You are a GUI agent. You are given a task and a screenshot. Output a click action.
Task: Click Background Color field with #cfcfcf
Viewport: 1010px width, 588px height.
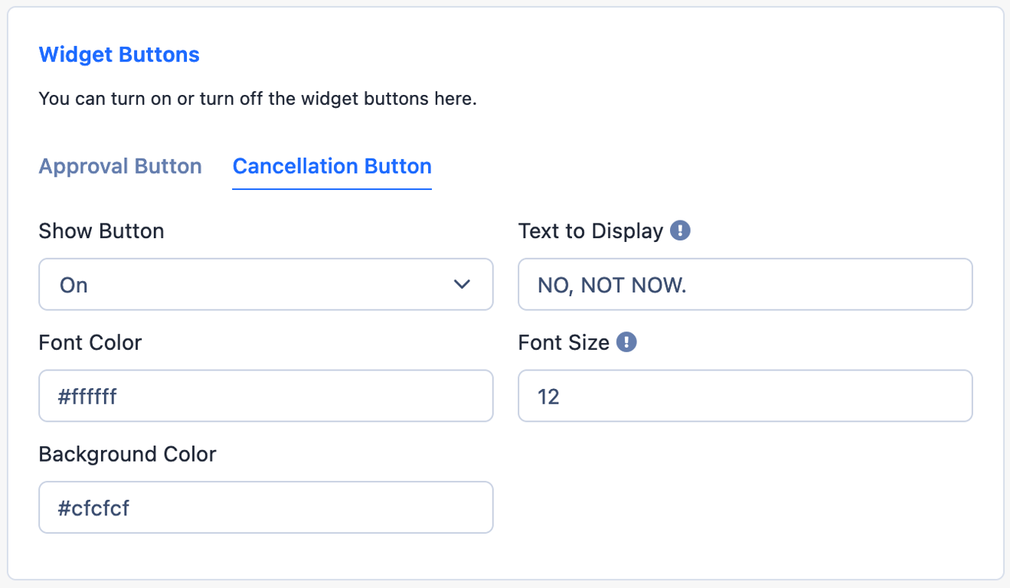coord(266,507)
